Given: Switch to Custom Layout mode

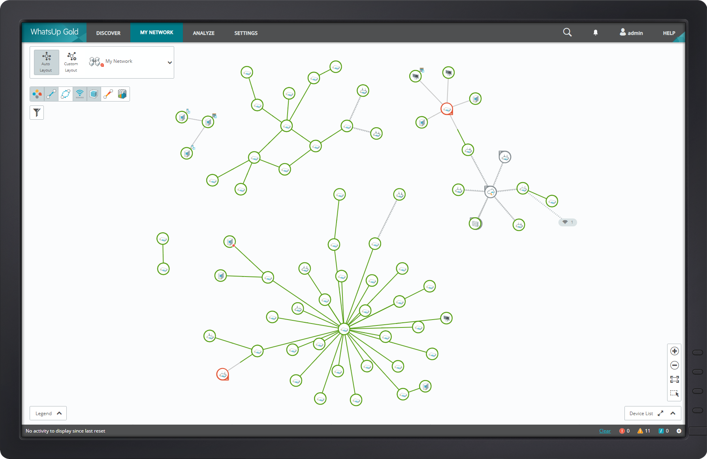Looking at the screenshot, I should coord(71,62).
